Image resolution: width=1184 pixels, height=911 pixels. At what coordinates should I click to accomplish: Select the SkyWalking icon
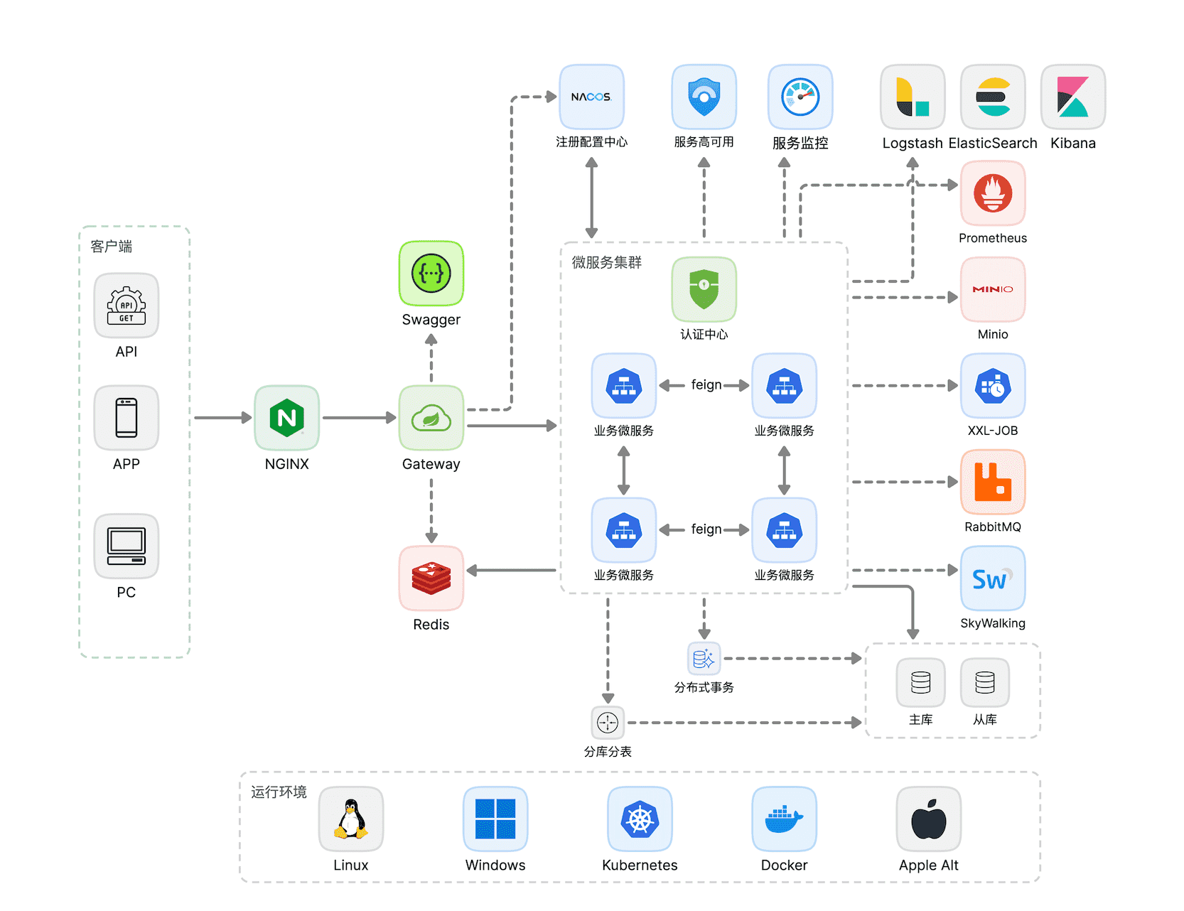(x=993, y=578)
